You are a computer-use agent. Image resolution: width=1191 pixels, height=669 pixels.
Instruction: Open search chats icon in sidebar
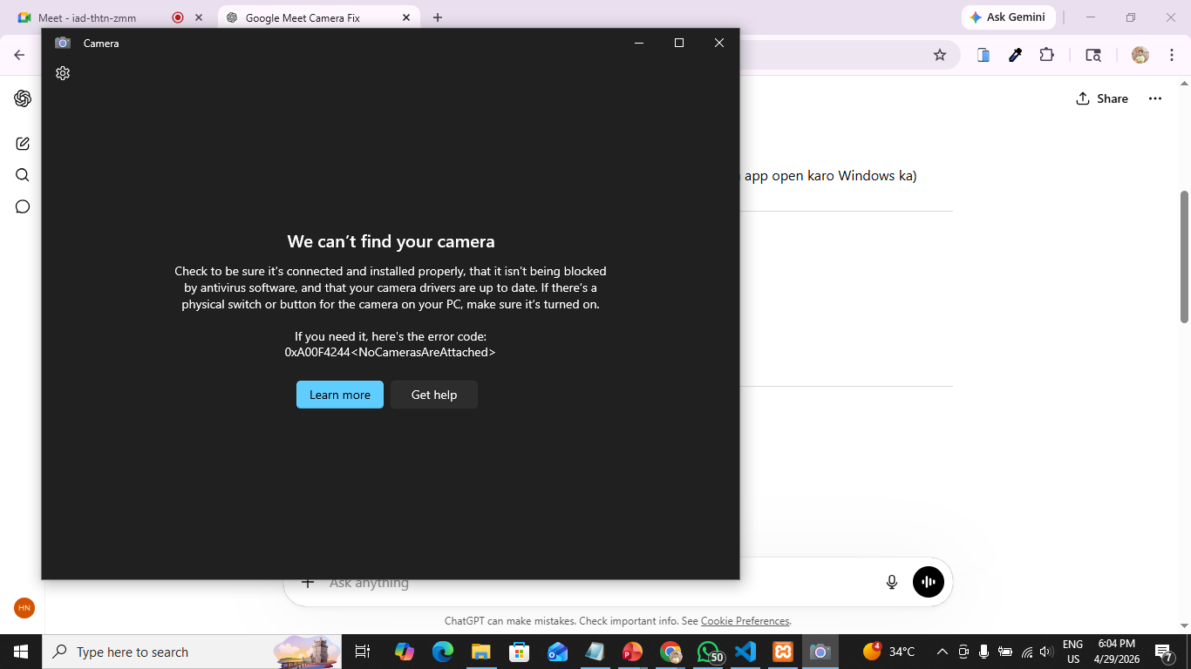[23, 175]
